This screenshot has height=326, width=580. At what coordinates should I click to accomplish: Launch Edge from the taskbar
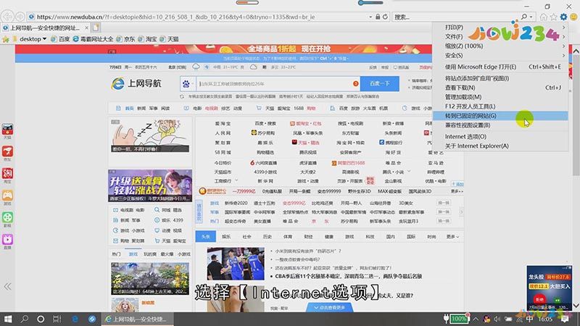75,319
